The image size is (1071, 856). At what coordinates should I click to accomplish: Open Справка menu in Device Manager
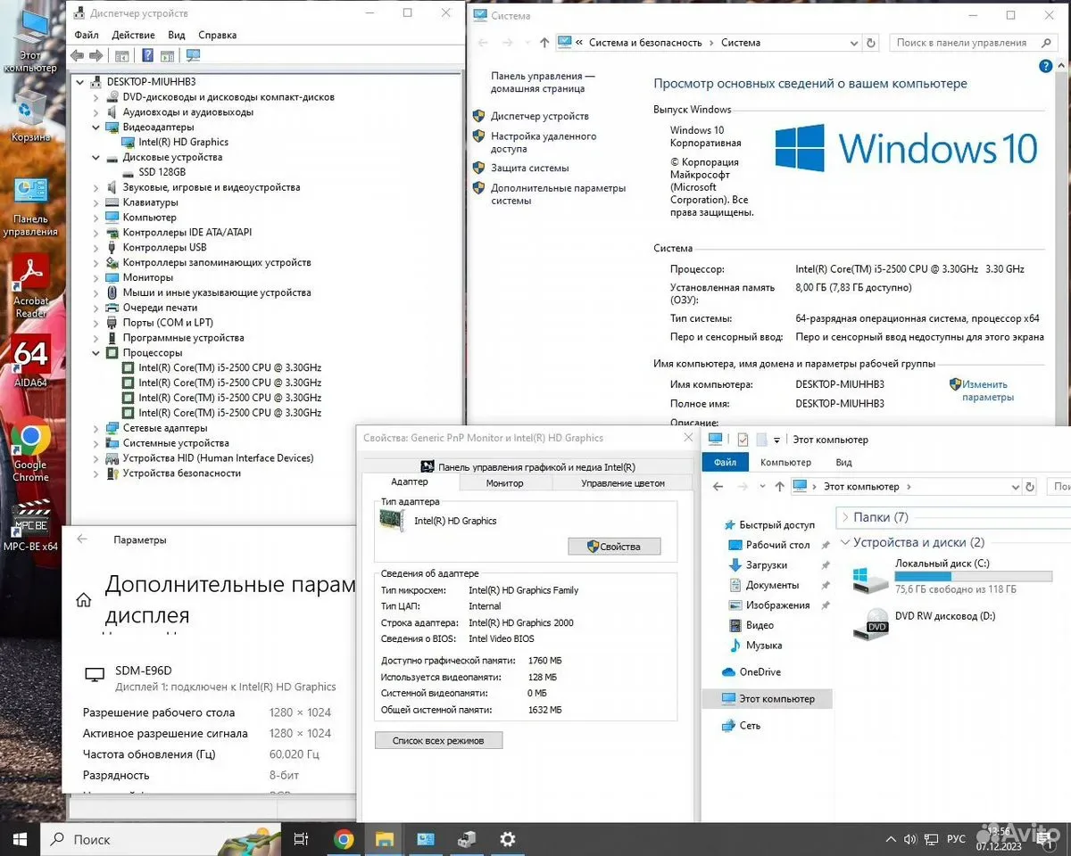pyautogui.click(x=218, y=35)
